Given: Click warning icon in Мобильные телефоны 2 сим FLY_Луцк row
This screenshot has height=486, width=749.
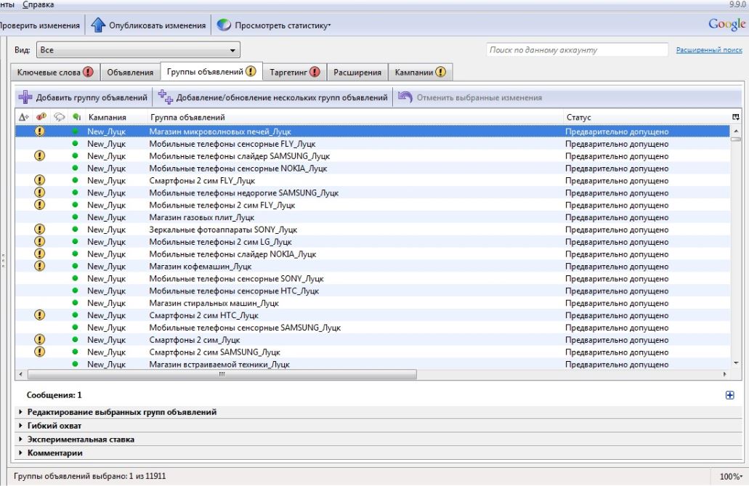Looking at the screenshot, I should (x=40, y=205).
